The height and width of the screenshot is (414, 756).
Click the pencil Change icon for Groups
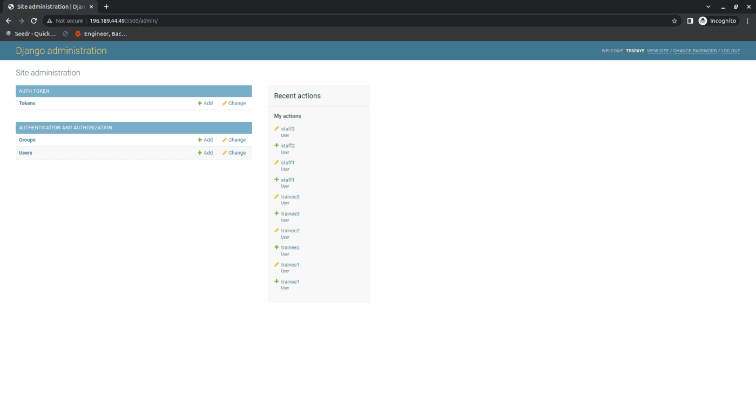[x=225, y=140]
